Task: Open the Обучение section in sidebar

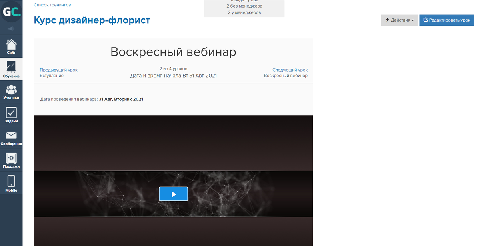Action: pyautogui.click(x=11, y=69)
